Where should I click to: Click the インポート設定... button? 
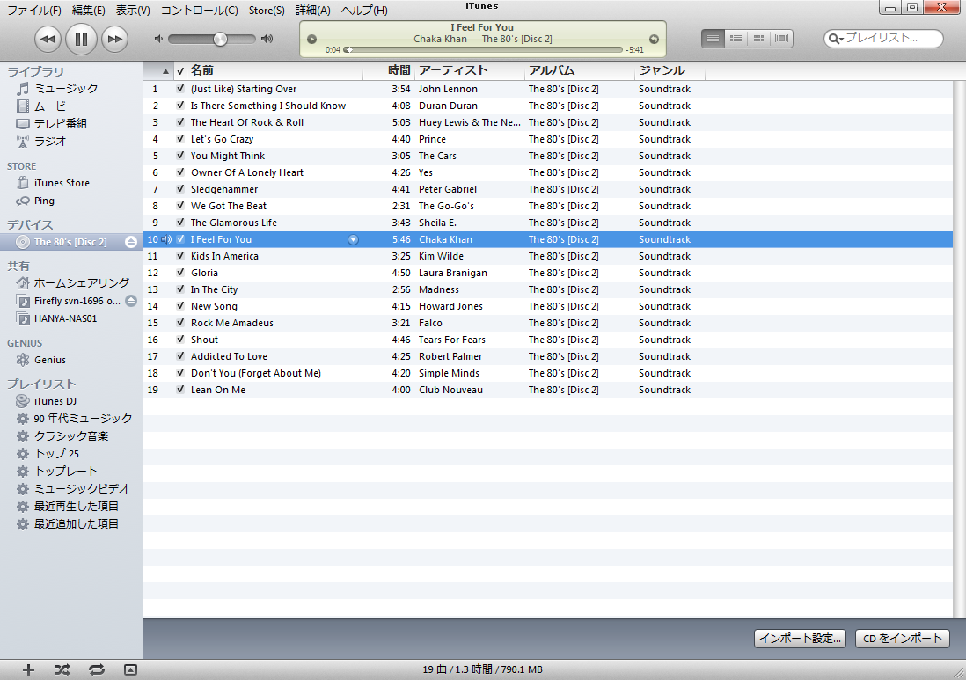800,638
